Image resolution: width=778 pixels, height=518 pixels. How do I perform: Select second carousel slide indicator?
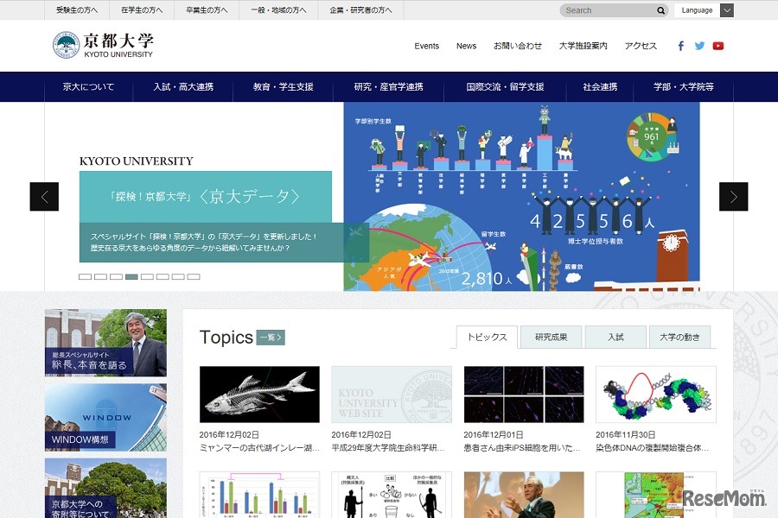(101, 276)
